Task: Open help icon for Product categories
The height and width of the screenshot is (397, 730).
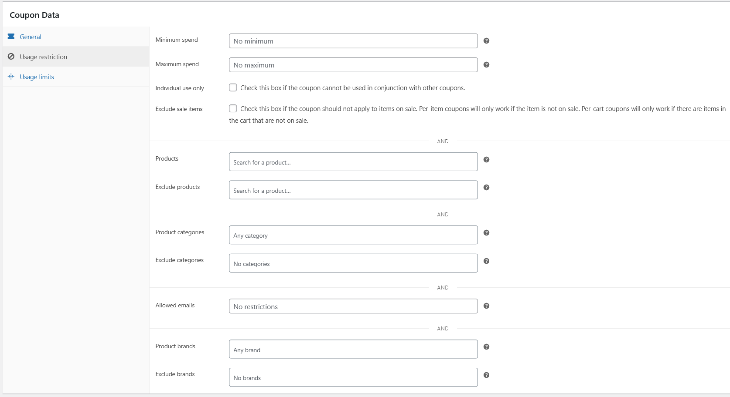Action: (x=487, y=232)
